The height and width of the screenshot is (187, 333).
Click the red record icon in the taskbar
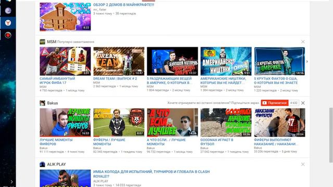coord(8,35)
